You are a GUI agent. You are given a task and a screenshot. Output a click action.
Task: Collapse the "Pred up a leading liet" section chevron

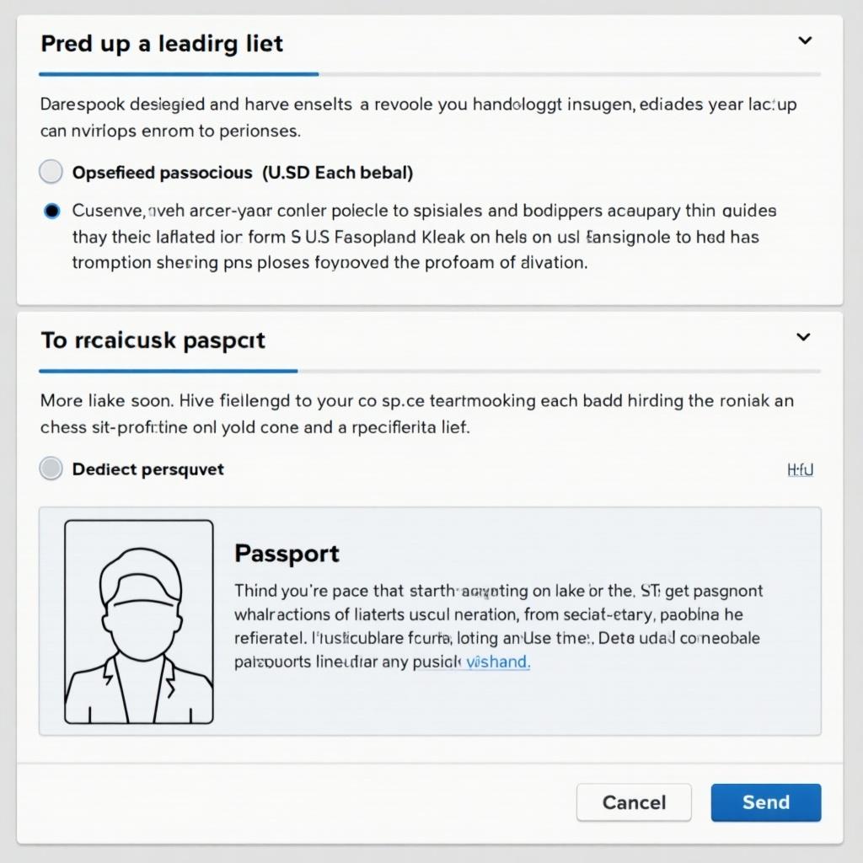[x=805, y=40]
